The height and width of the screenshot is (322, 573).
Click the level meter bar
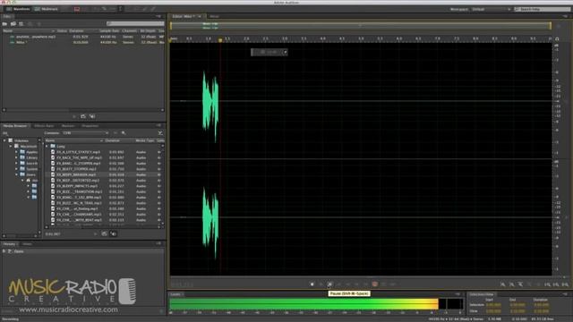coord(316,304)
